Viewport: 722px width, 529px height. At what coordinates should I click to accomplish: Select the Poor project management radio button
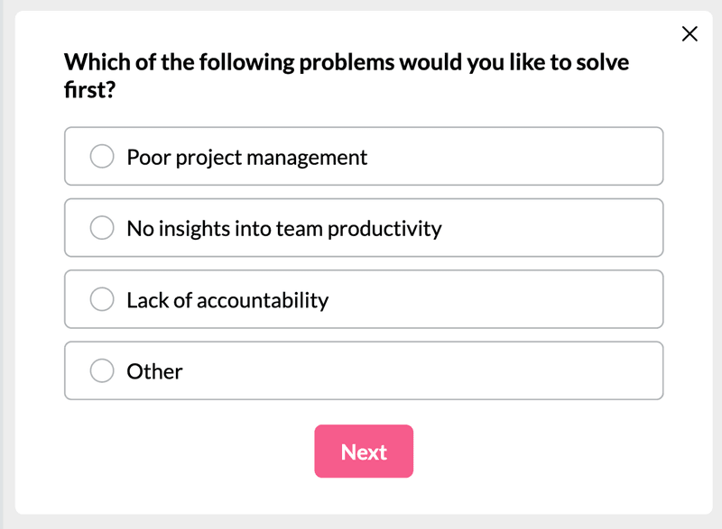[x=101, y=156]
